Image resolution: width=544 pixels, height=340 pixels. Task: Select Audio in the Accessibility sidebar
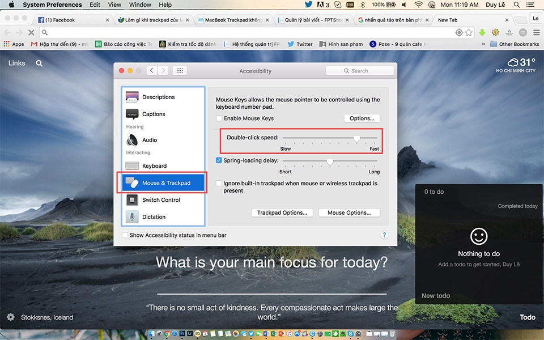coord(163,140)
